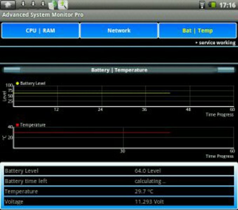
Task: Switch to the CPU | RAM tab
Action: coord(40,30)
